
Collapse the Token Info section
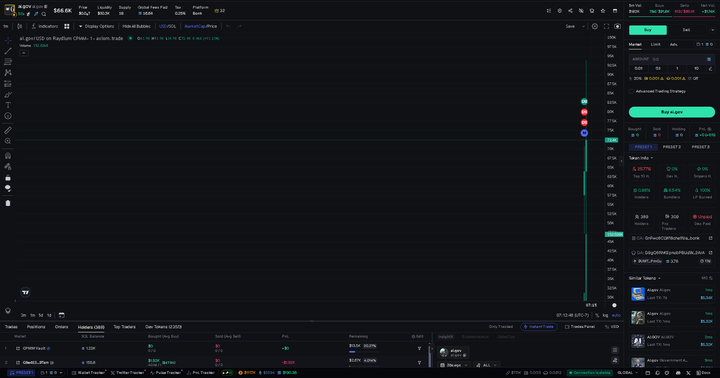point(641,158)
